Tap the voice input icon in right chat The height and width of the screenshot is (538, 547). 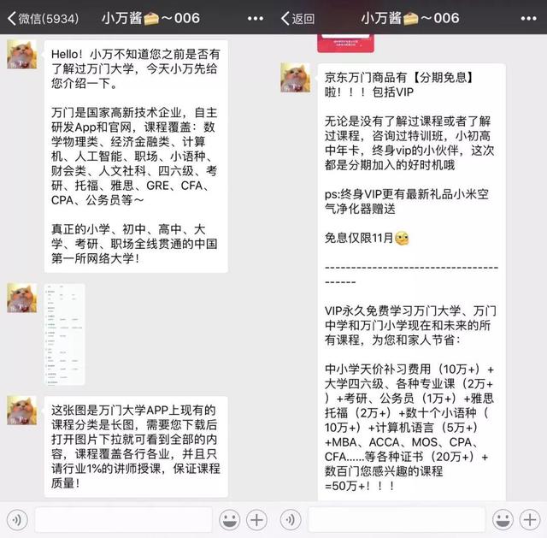point(291,520)
